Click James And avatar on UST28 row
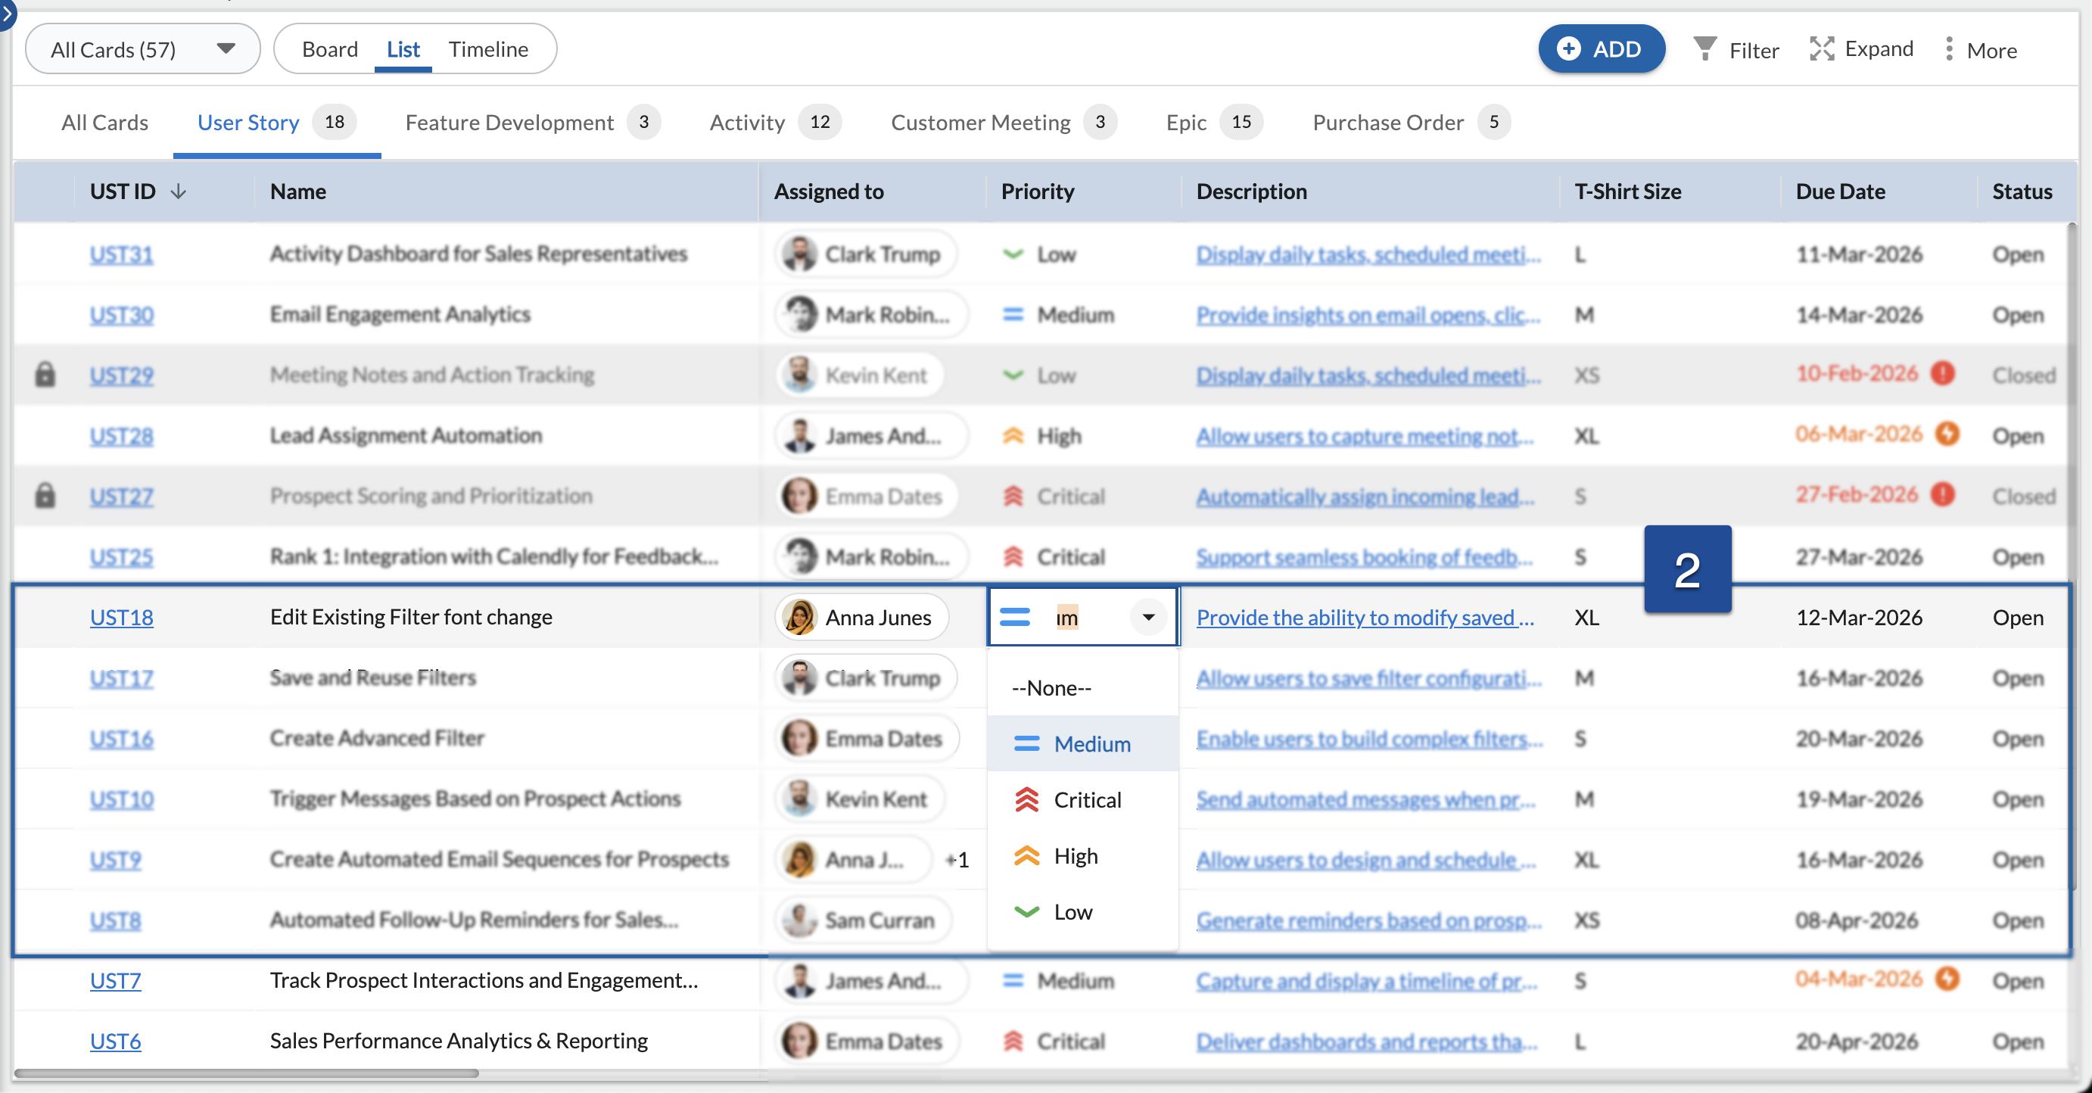 click(x=800, y=435)
